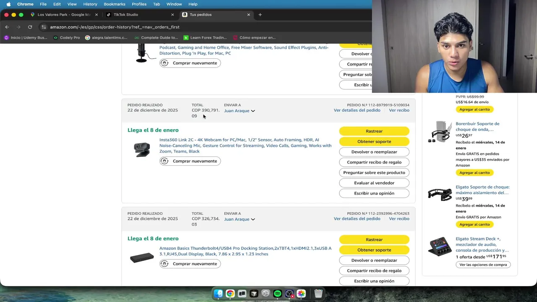Open Photos app in the dock
Image resolution: width=537 pixels, height=302 pixels.
pyautogui.click(x=301, y=294)
